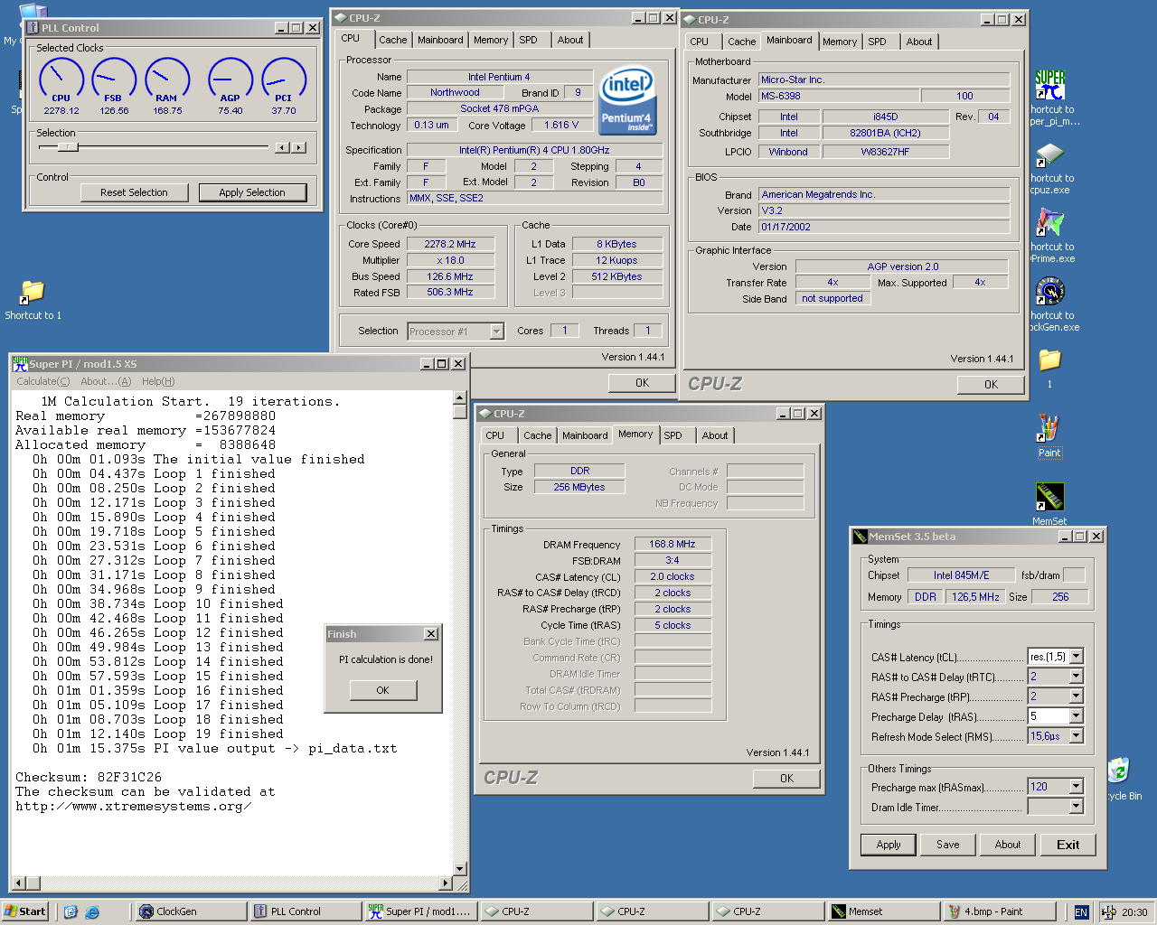Open the Prime.exe desktop shortcut icon
The height and width of the screenshot is (925, 1157).
(1049, 222)
